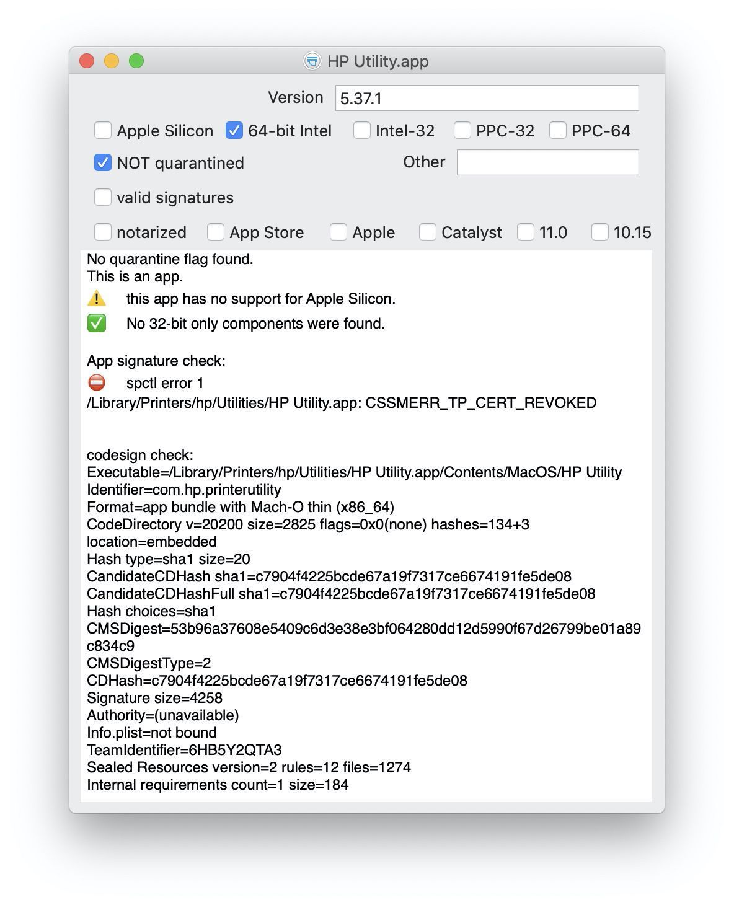Click the CandidateCDHash sha1 line
The image size is (734, 905).
tap(329, 576)
